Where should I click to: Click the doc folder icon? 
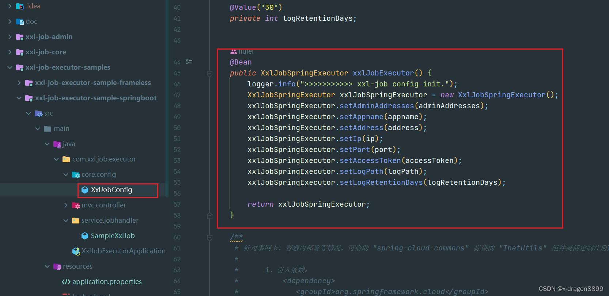[x=20, y=22]
